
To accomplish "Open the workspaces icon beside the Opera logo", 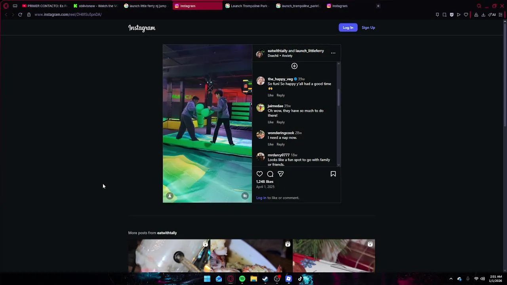I will (x=15, y=6).
